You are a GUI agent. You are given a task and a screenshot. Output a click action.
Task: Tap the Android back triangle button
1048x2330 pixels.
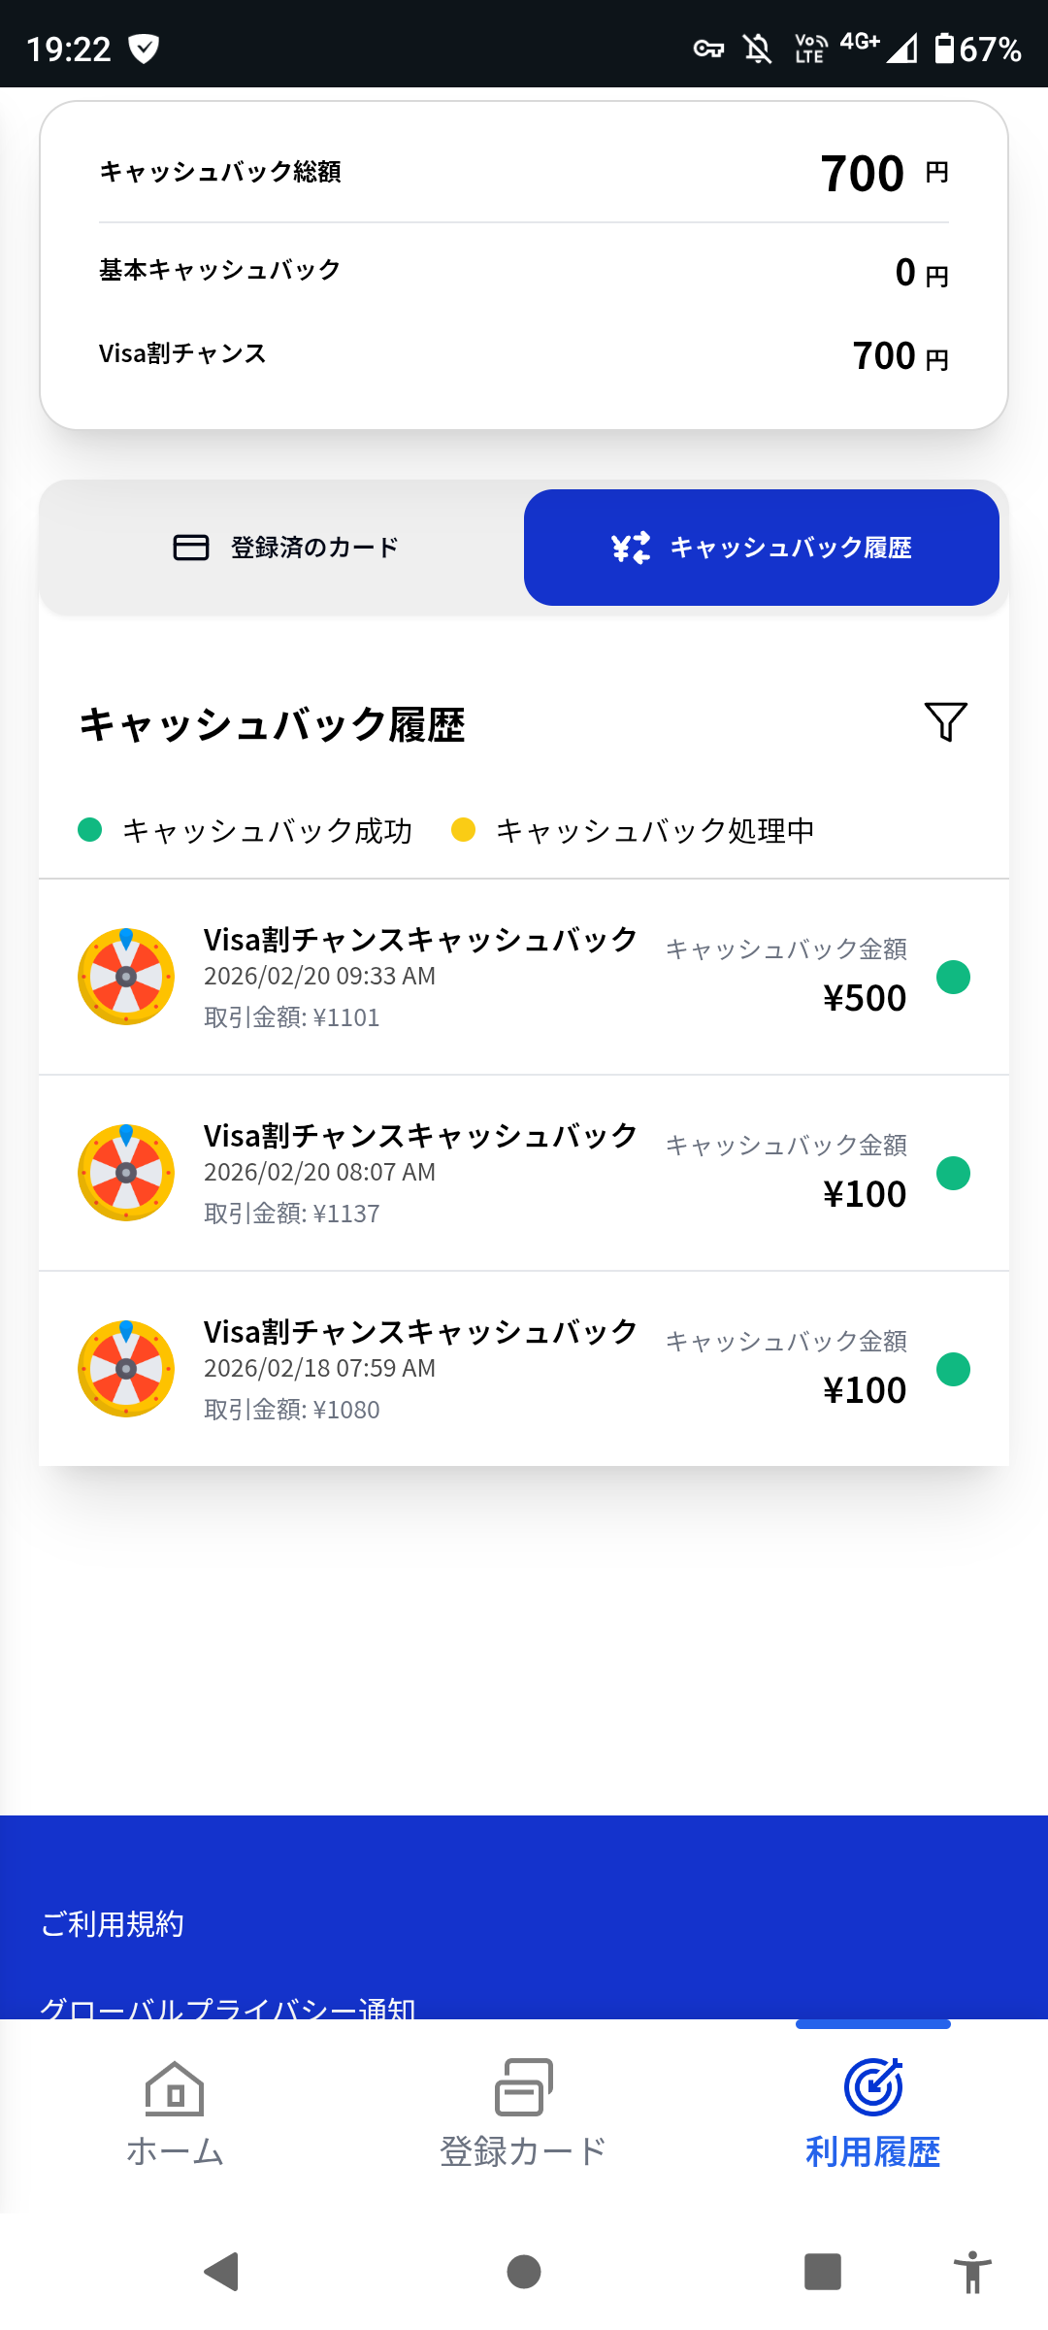[222, 2272]
